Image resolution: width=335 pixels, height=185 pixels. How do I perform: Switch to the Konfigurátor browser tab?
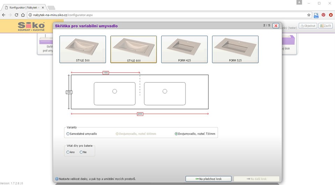[x=24, y=7]
